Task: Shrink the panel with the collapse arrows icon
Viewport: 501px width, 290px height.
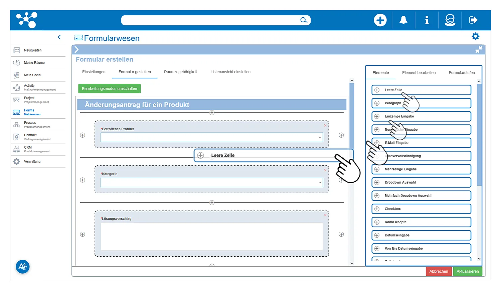Action: click(479, 50)
